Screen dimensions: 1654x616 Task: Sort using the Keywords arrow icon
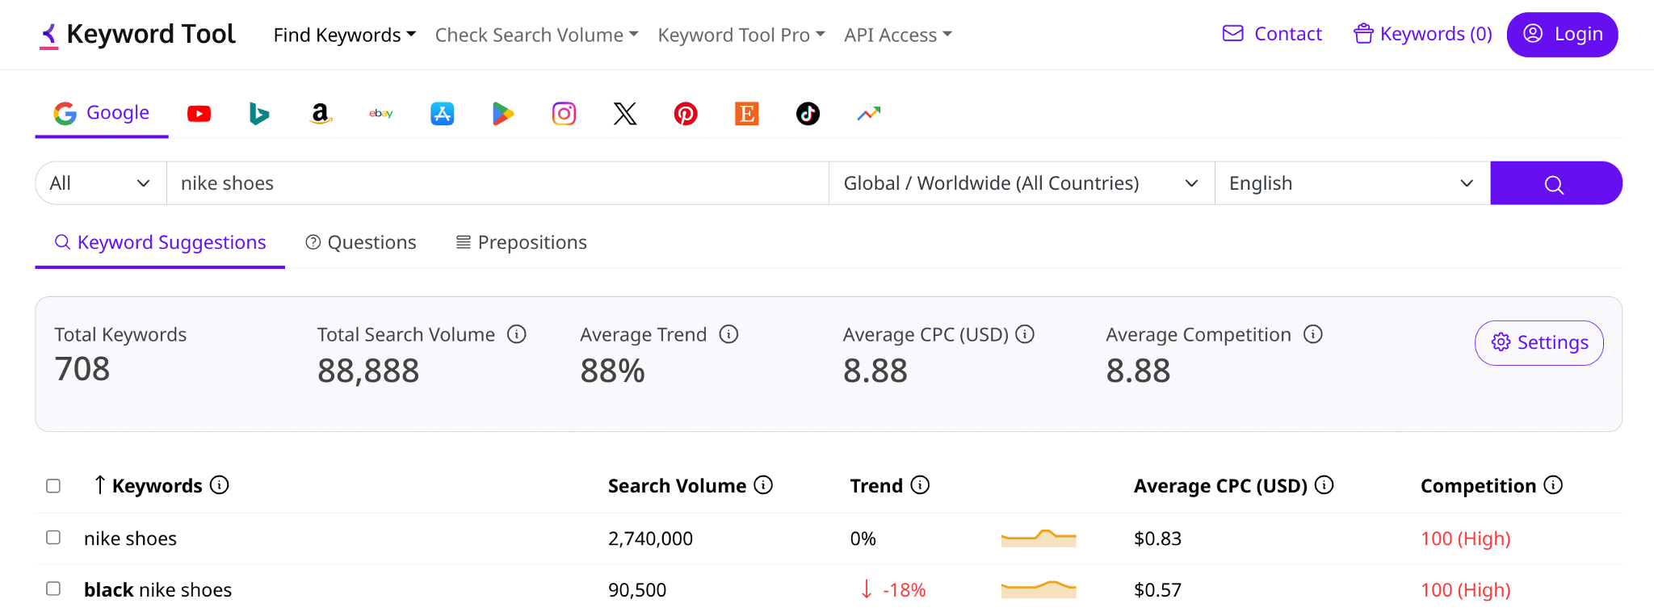point(99,484)
